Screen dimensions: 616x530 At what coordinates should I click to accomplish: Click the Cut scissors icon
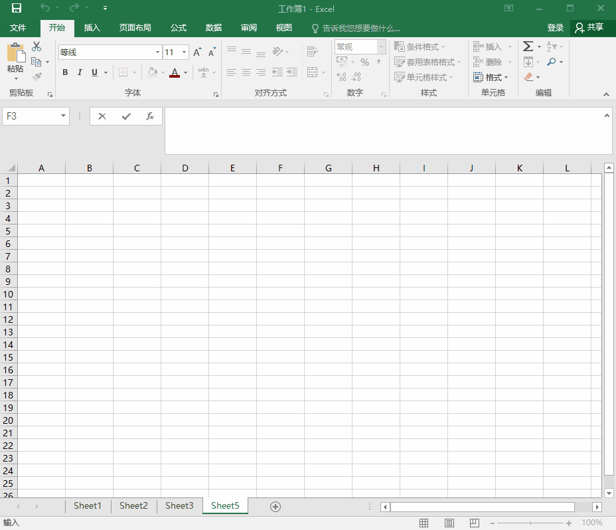click(37, 46)
